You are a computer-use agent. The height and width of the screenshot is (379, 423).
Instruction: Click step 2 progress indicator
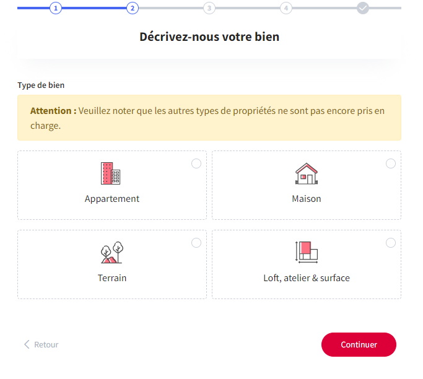coord(132,8)
